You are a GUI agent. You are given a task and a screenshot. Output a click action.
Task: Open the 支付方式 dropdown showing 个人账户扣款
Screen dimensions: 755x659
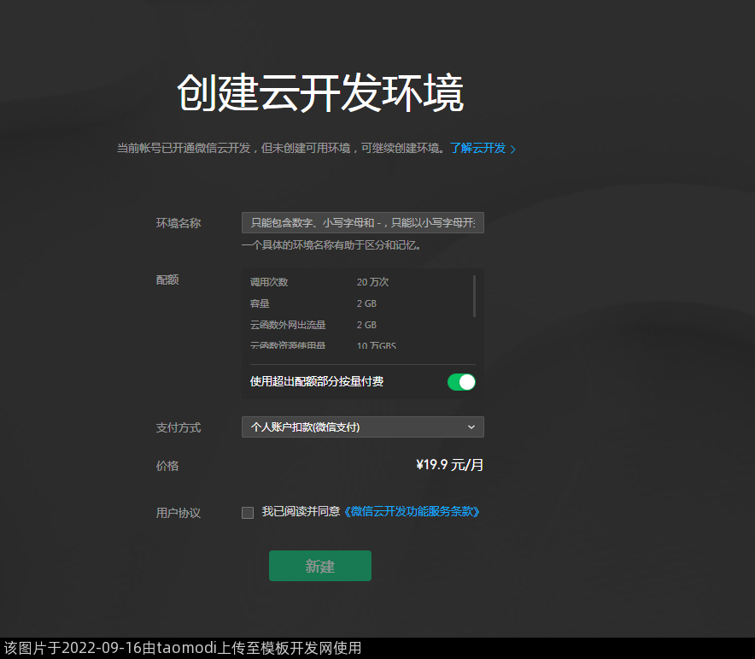(x=362, y=427)
